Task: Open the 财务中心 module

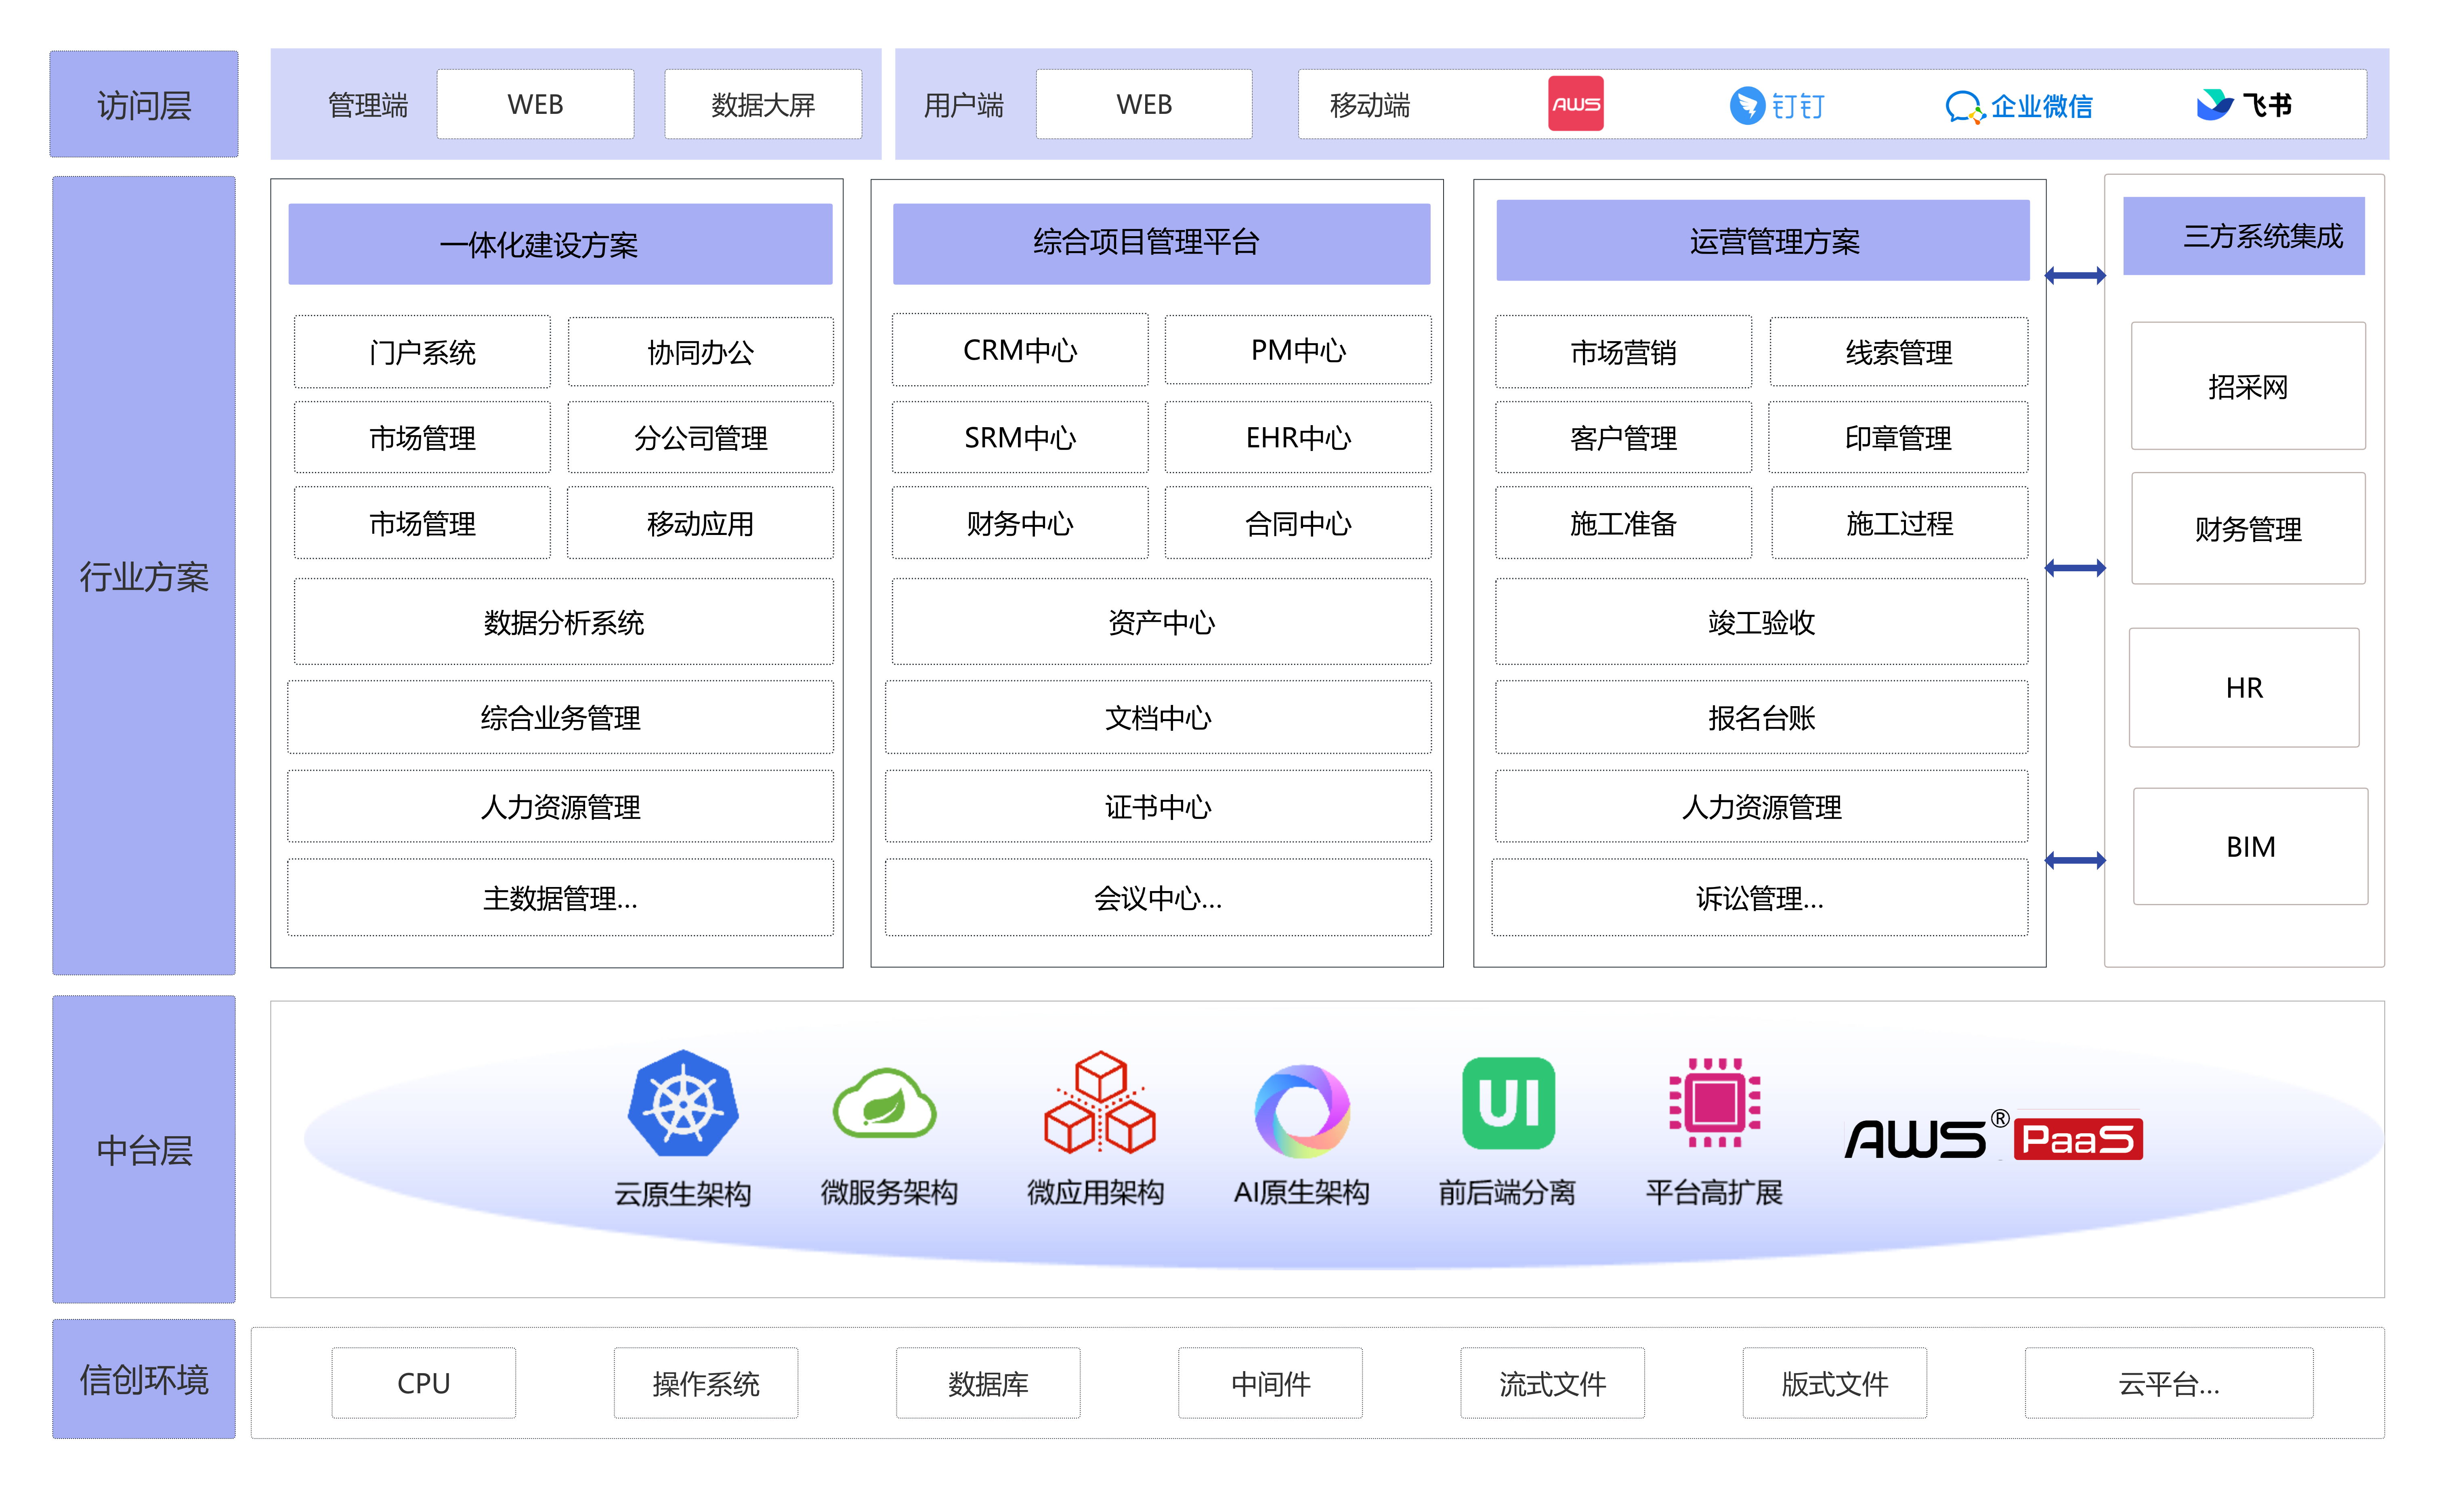Action: 1020,523
